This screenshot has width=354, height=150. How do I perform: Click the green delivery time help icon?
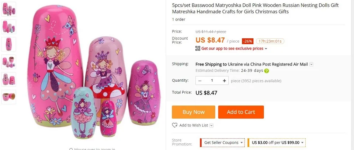[267, 71]
